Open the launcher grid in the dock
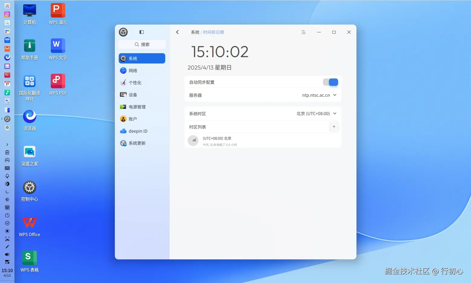Viewport: 471px width, 283px height. [x=7, y=6]
